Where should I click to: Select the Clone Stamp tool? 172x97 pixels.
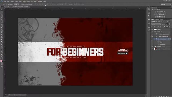pyautogui.click(x=2, y=29)
